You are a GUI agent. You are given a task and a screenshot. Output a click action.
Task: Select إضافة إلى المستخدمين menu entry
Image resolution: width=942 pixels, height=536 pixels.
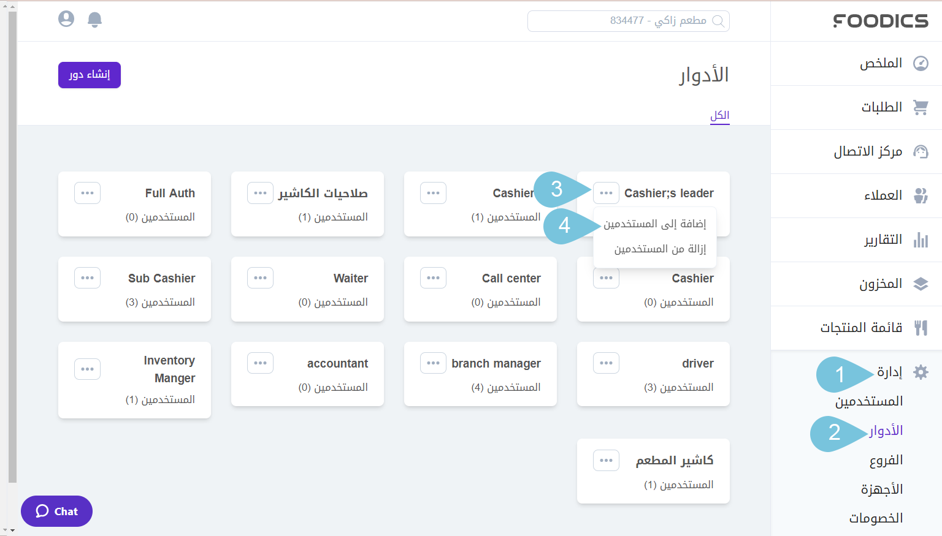(x=654, y=223)
